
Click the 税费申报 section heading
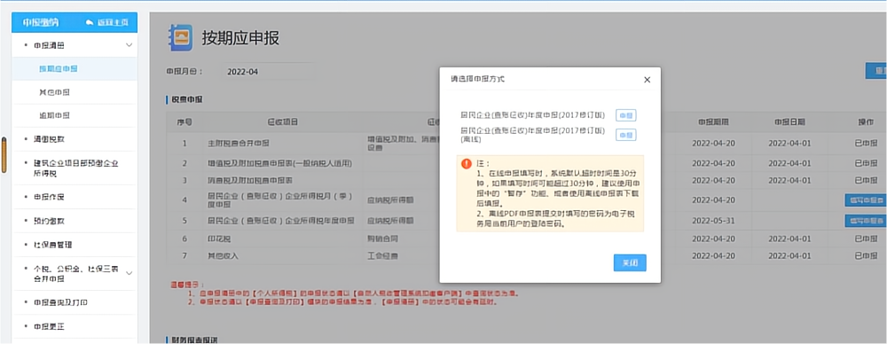click(x=187, y=99)
